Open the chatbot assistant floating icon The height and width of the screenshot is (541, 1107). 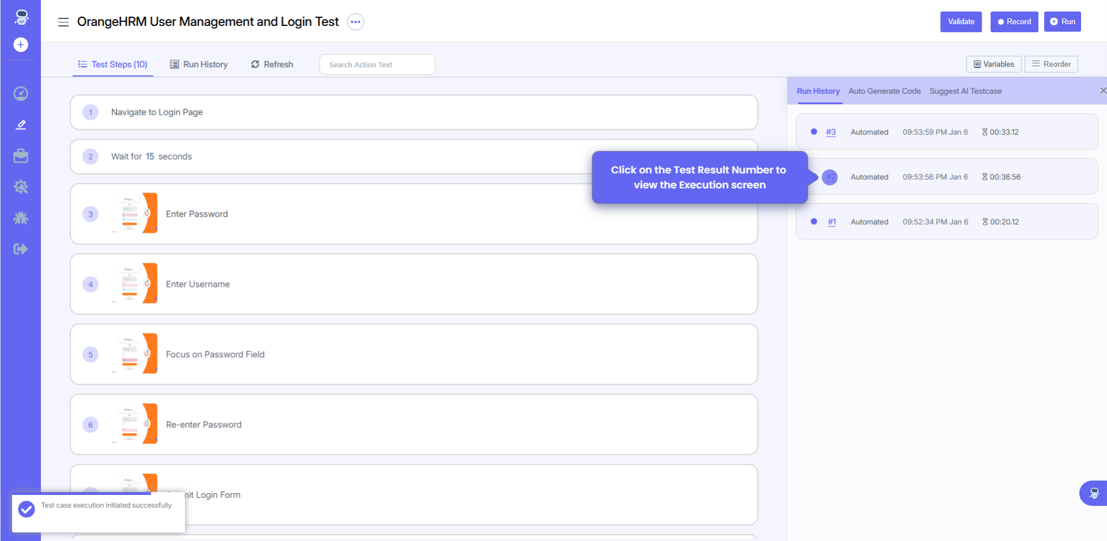pos(1093,493)
